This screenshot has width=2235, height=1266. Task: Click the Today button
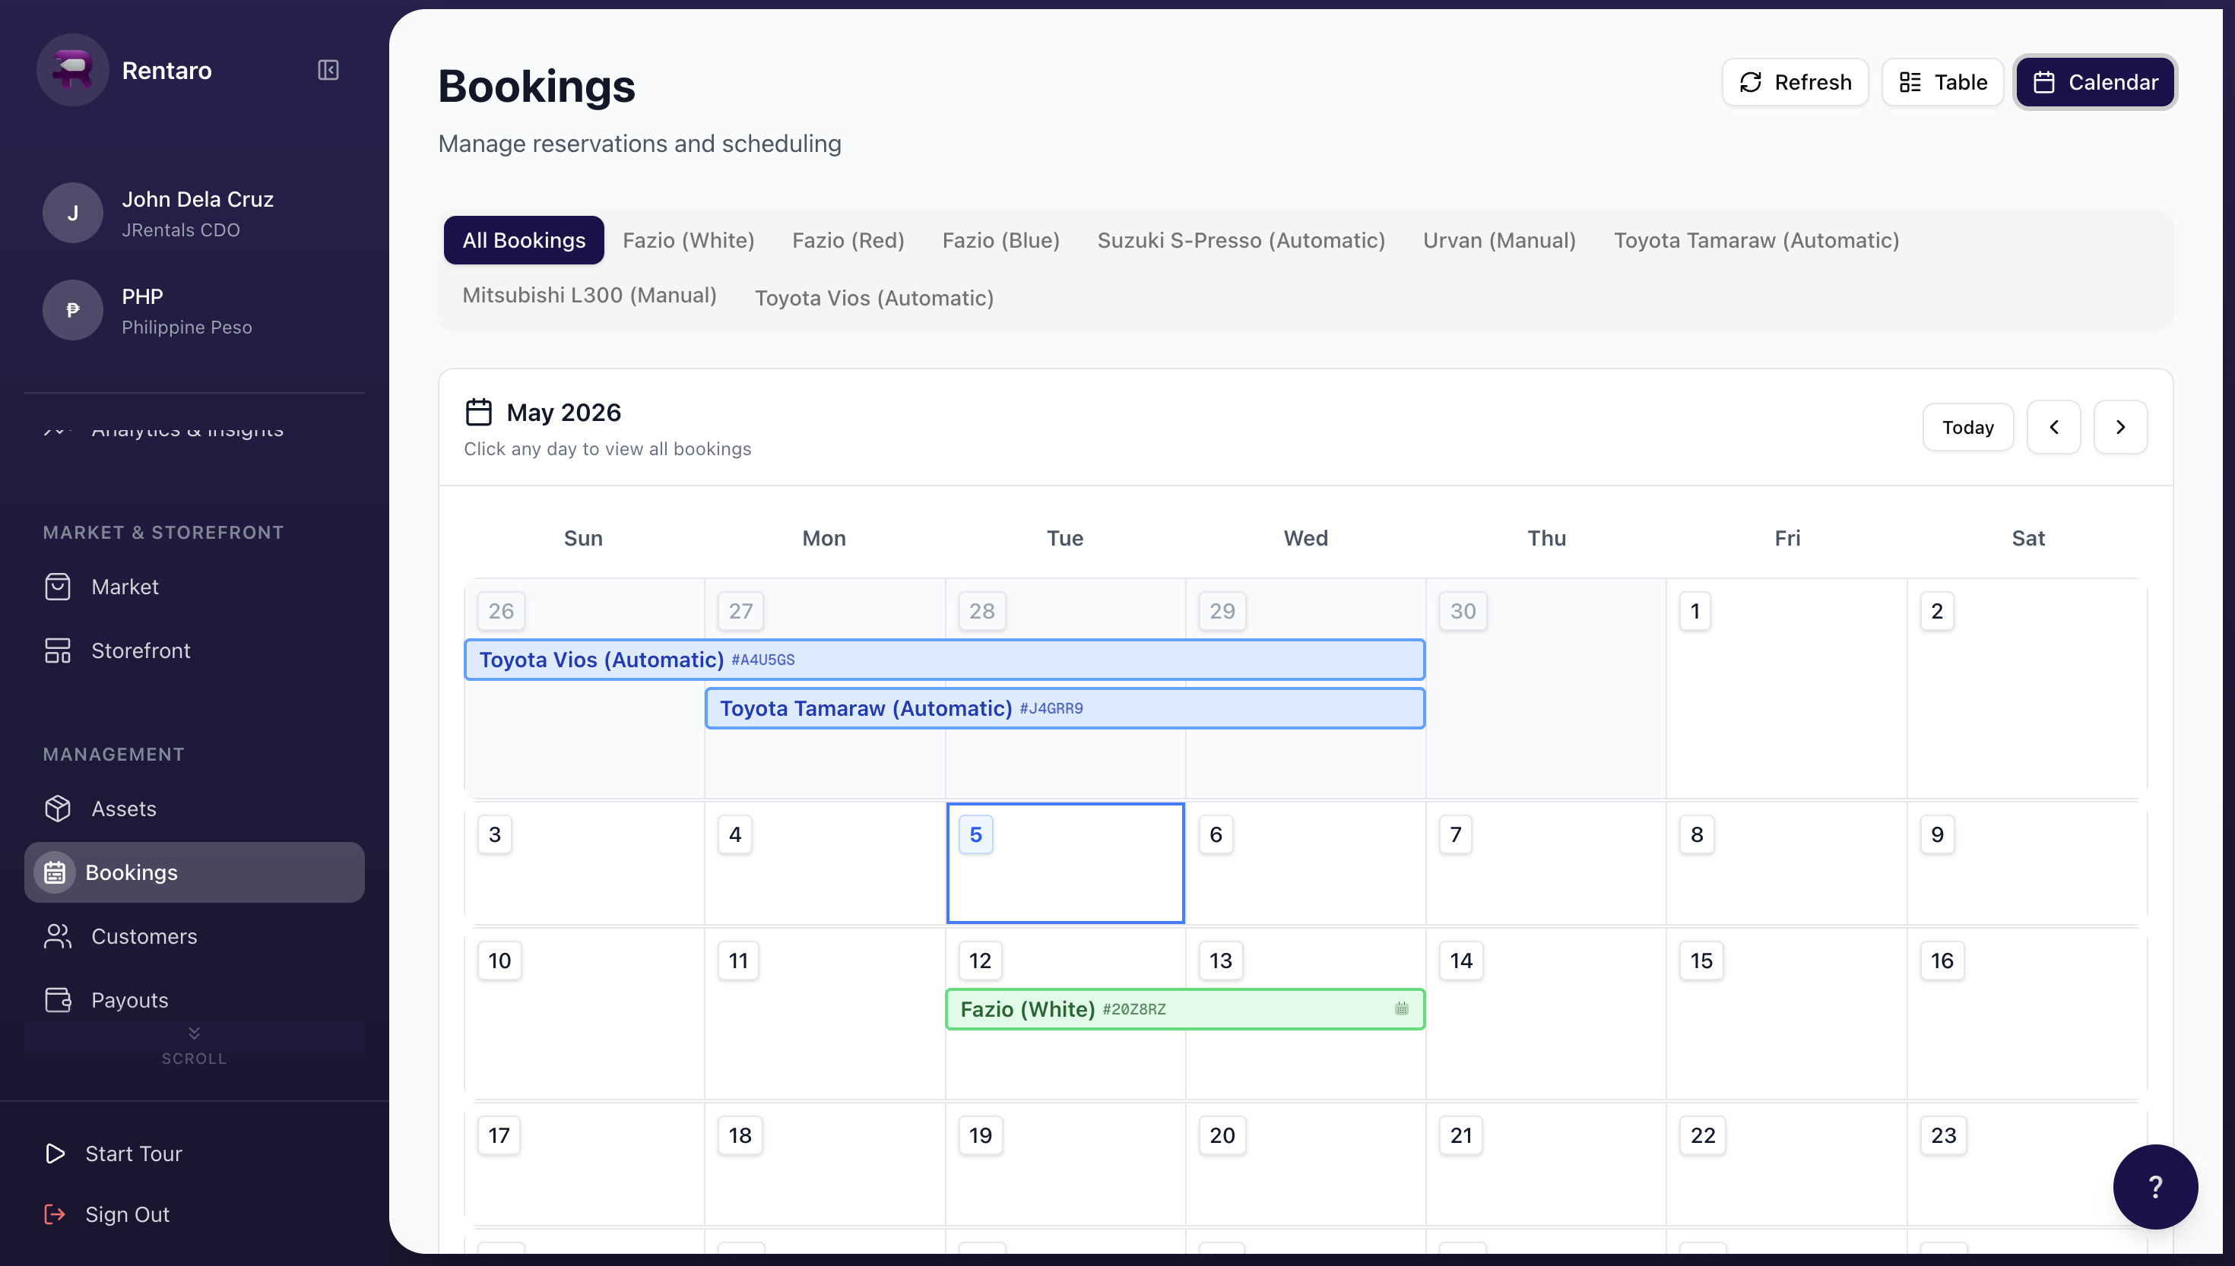tap(1968, 427)
